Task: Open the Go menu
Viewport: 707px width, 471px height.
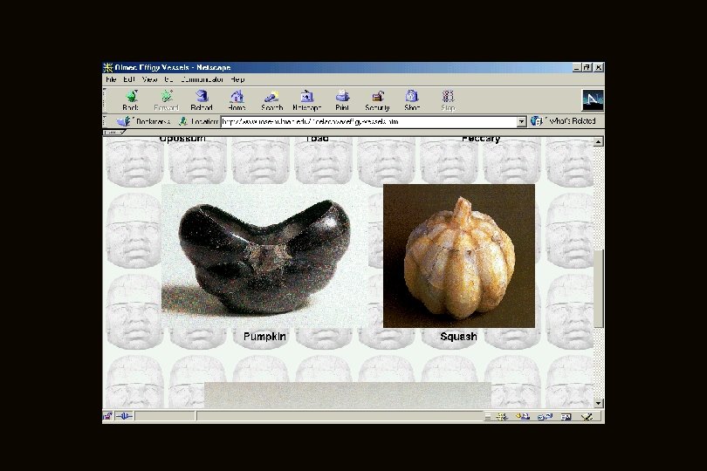Action: (x=168, y=79)
